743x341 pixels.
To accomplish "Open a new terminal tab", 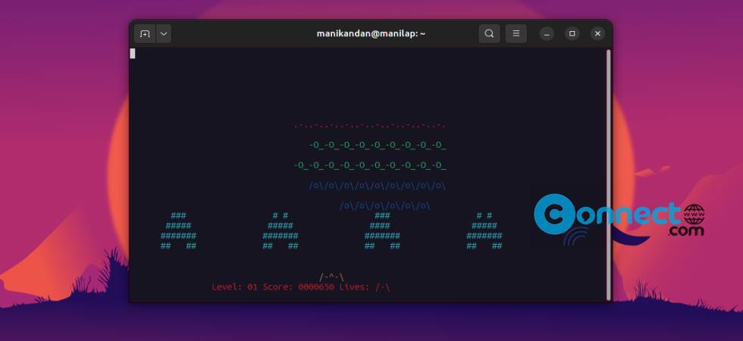I will pos(145,33).
